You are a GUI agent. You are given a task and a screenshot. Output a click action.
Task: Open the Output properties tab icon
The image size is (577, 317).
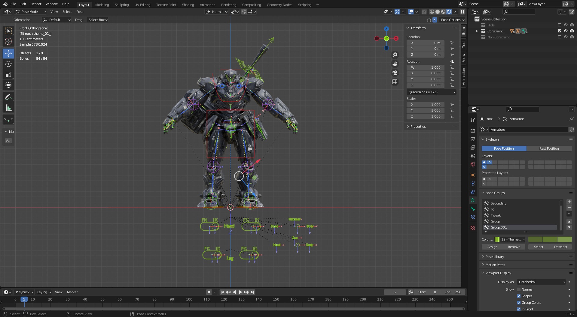(x=473, y=139)
